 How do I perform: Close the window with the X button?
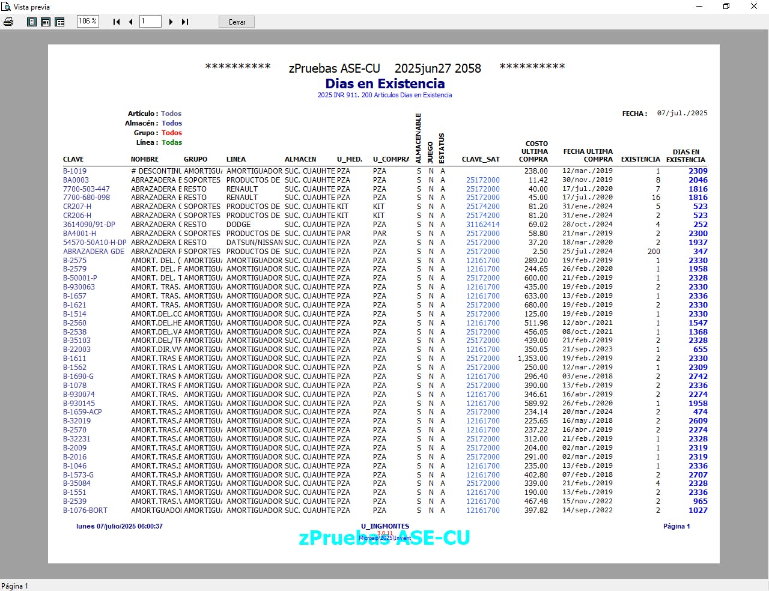pos(754,7)
